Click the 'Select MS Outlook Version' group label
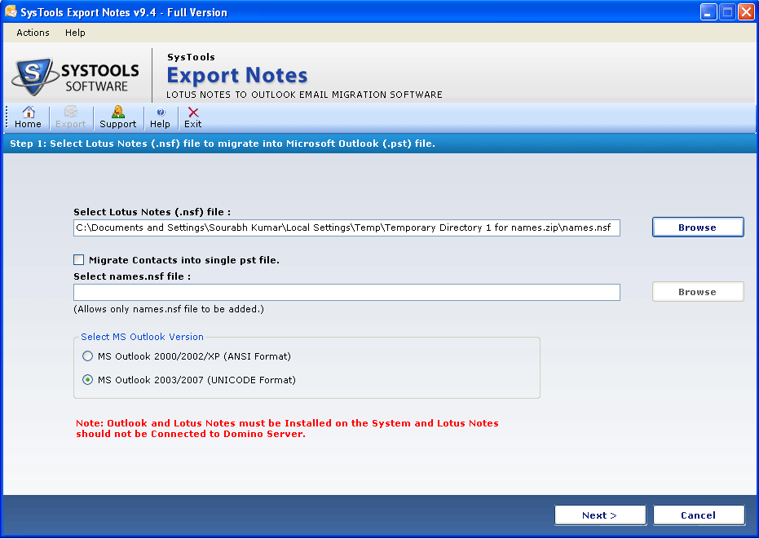 (x=143, y=337)
